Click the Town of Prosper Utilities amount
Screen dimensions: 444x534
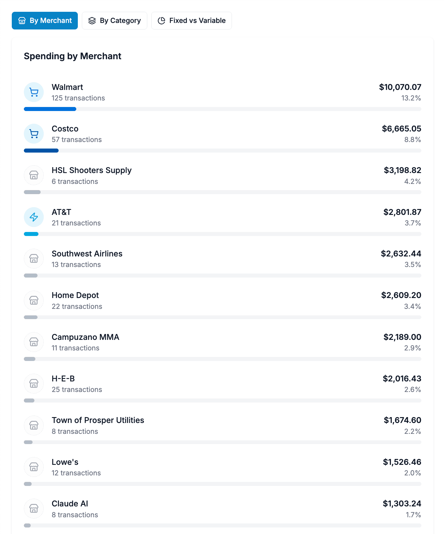pyautogui.click(x=402, y=420)
